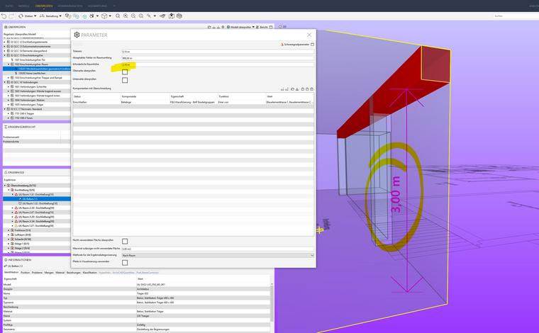The height and width of the screenshot is (333, 539).
Task: Click the 3D cube view icon
Action: 104,16
